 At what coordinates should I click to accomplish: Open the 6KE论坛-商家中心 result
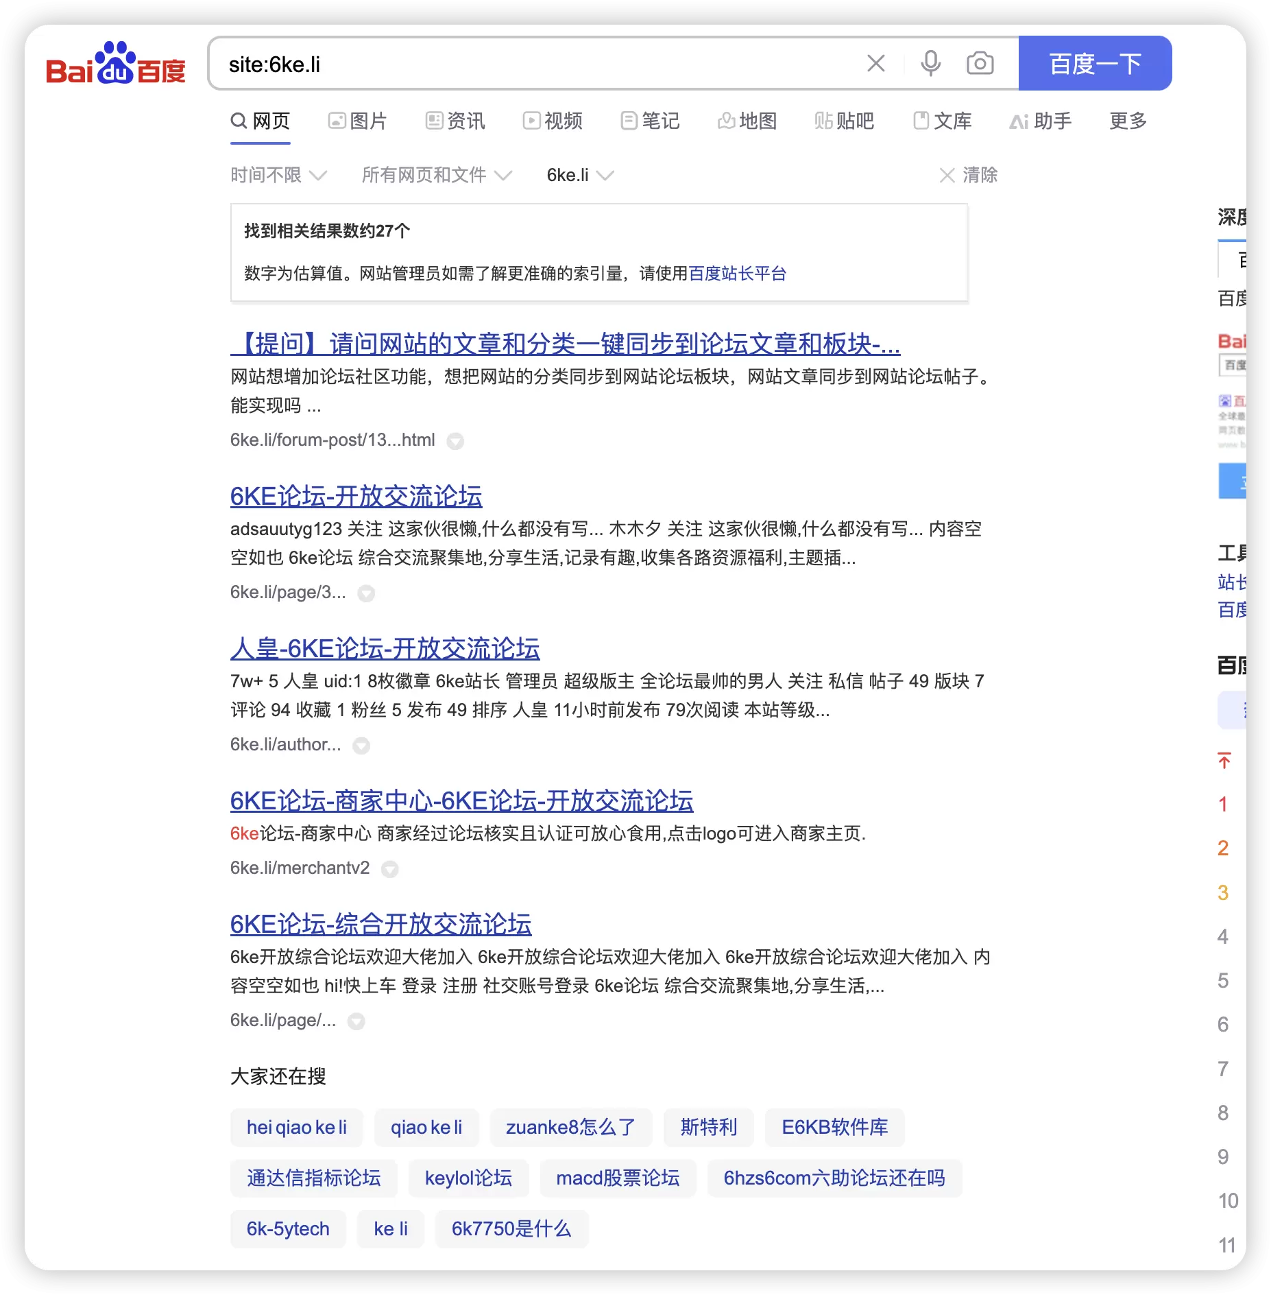tap(462, 801)
